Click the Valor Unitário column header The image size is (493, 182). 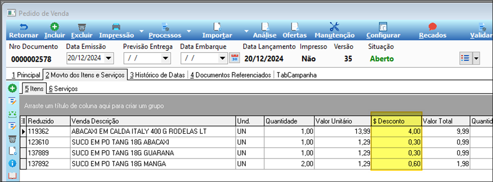342,121
